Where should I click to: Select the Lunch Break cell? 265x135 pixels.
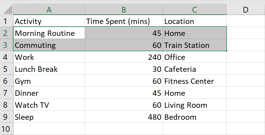[49, 69]
